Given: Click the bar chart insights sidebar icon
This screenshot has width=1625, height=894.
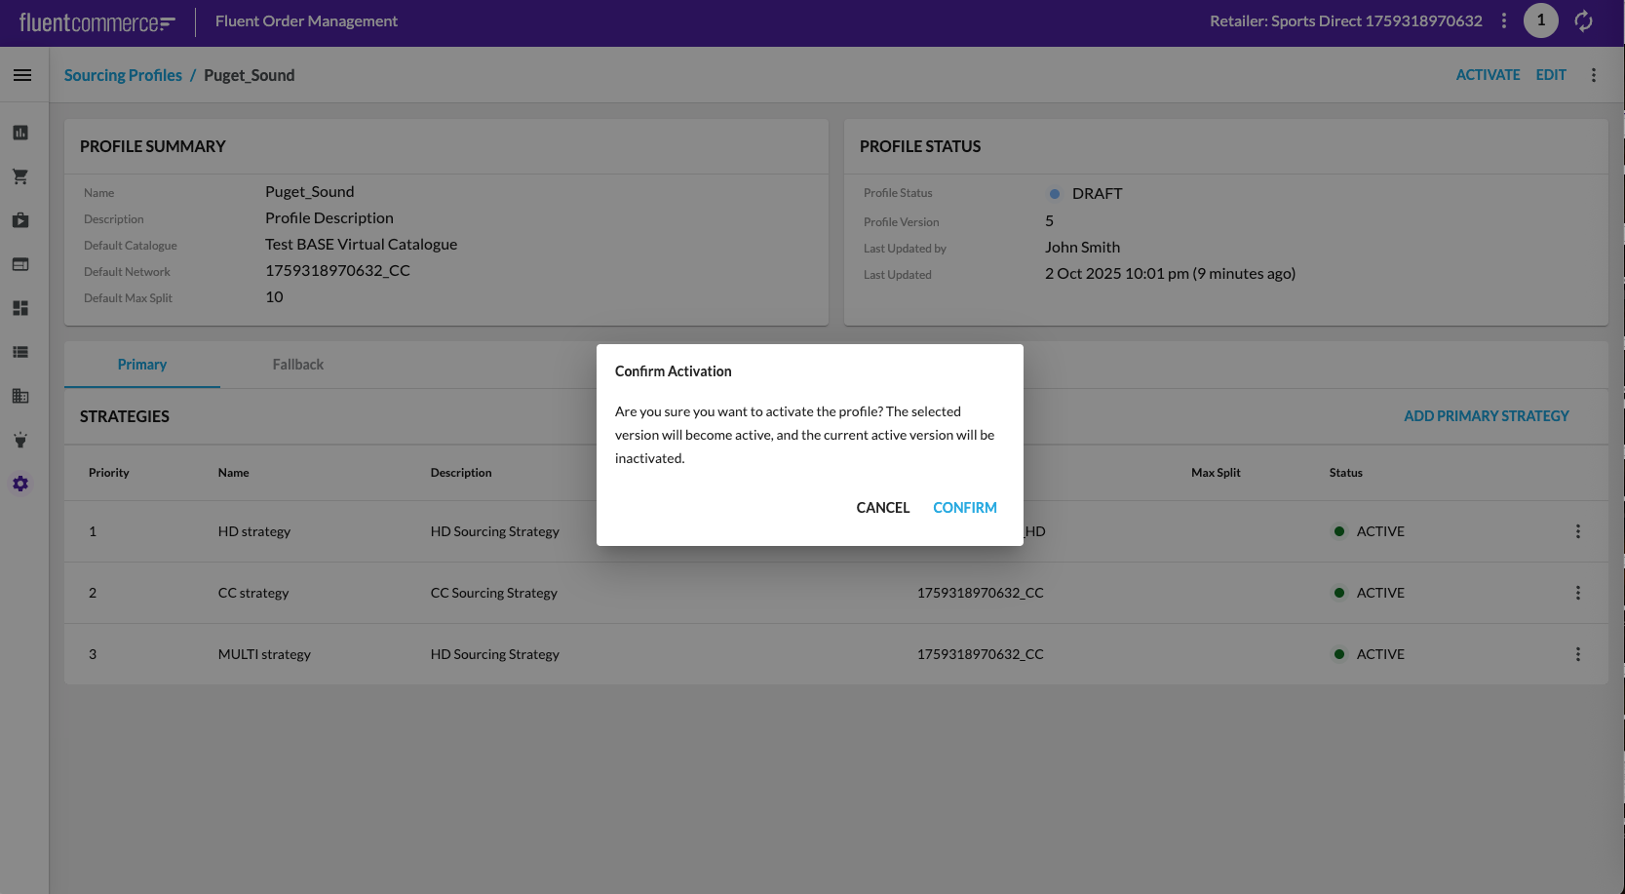Looking at the screenshot, I should (x=20, y=133).
